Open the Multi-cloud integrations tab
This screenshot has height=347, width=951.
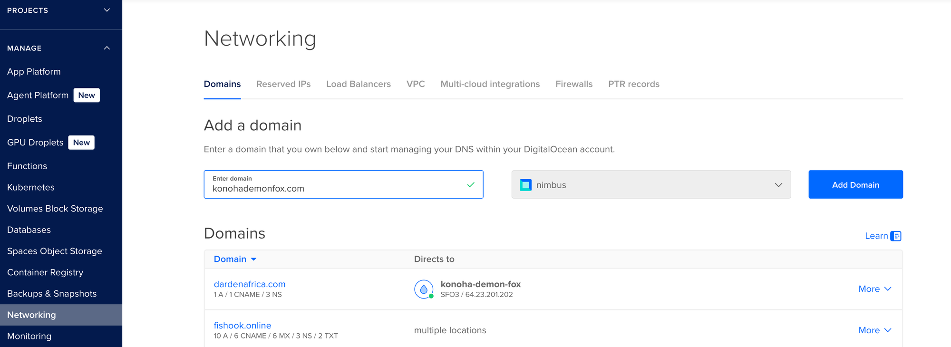[x=490, y=84]
